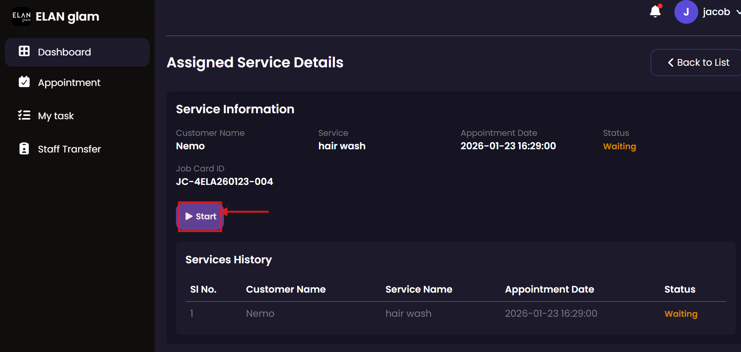Open the Staff Transfer page label
Image resolution: width=741 pixels, height=352 pixels.
[x=69, y=149]
